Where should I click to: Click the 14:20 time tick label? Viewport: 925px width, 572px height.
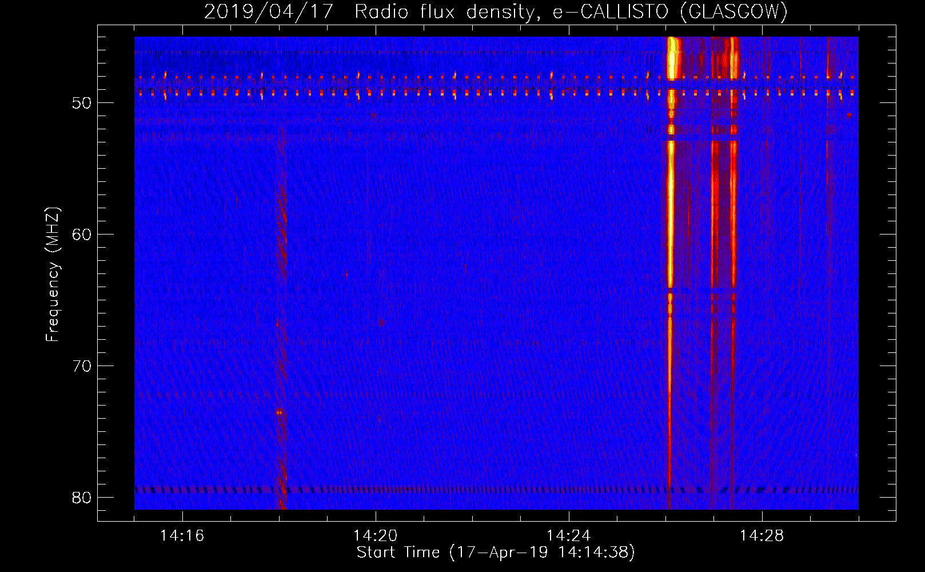375,536
